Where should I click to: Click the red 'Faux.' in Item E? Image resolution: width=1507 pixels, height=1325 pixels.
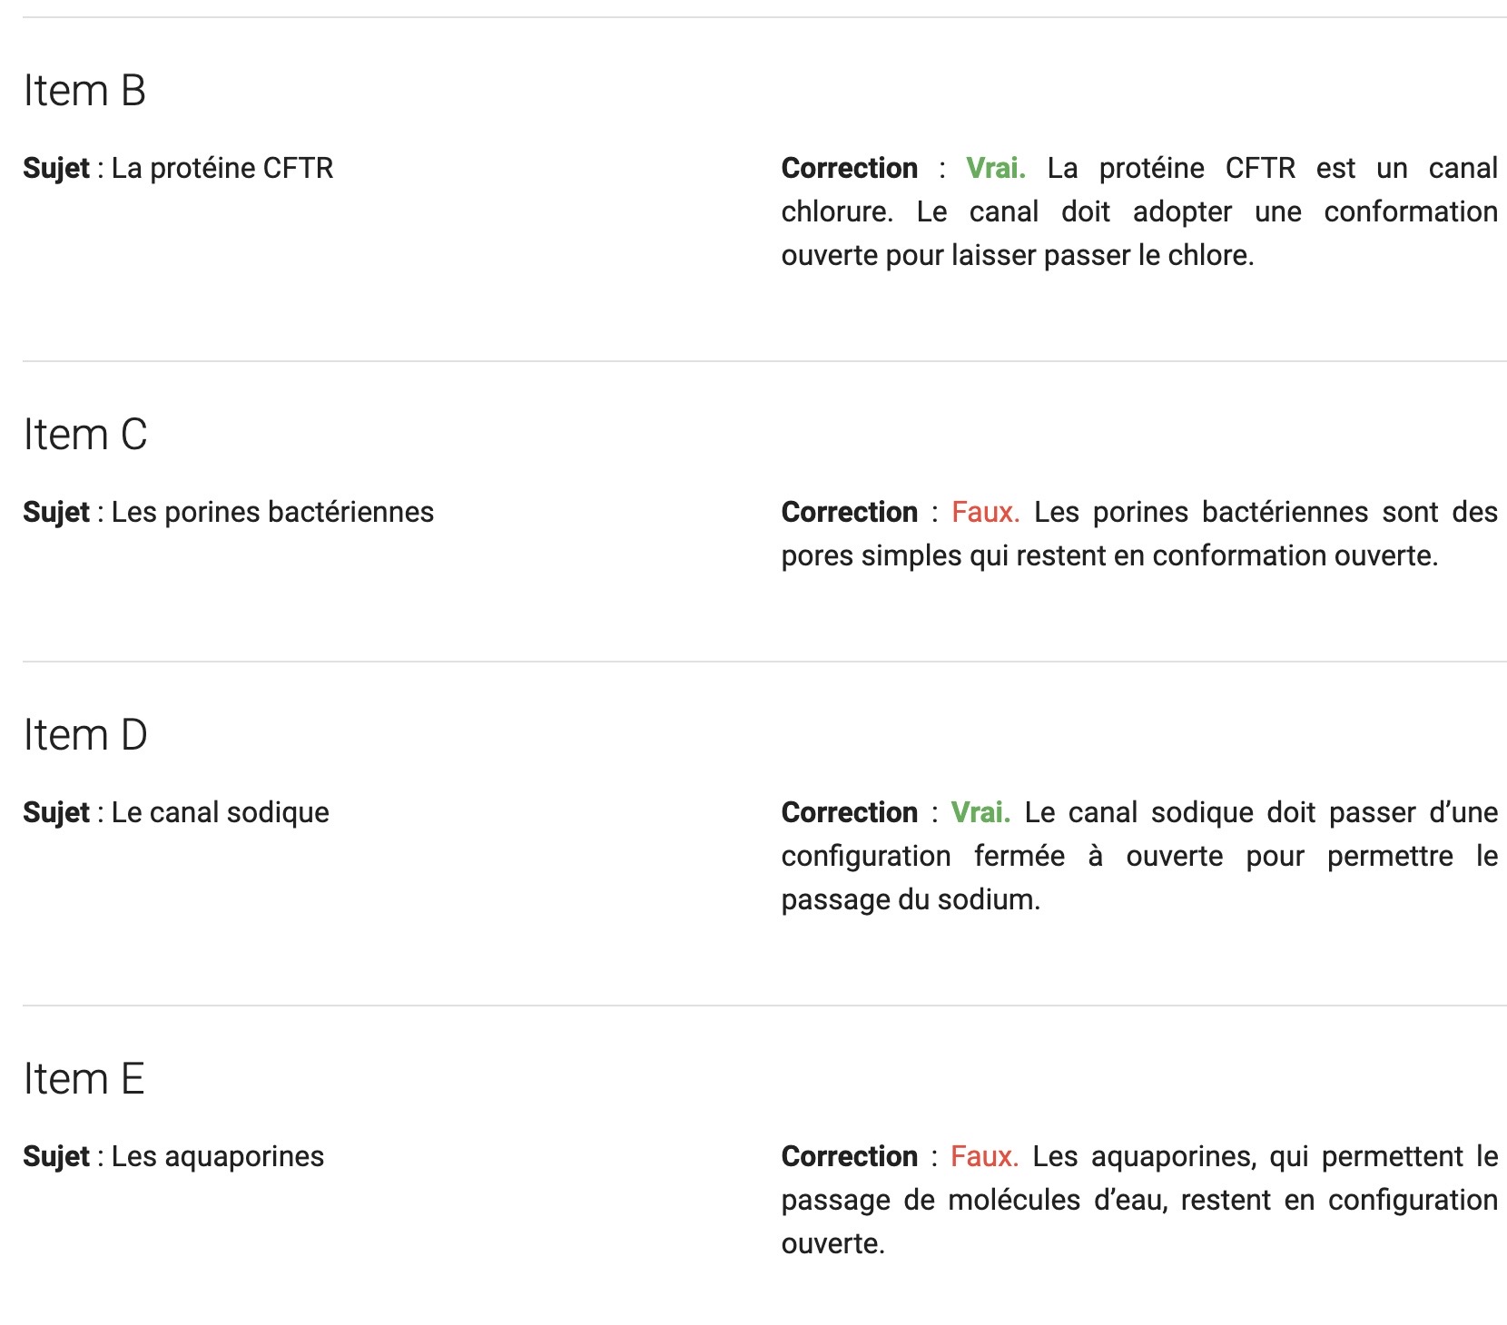(x=985, y=1157)
